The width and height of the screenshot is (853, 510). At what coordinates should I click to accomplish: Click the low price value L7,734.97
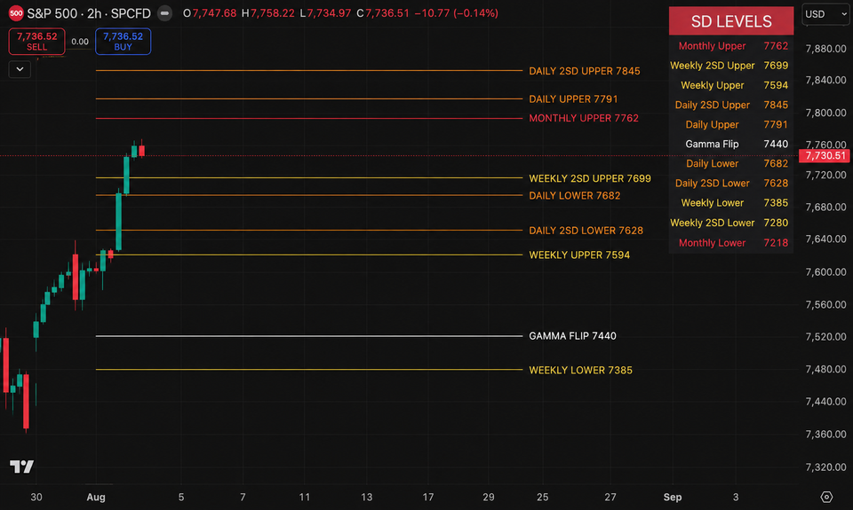click(x=325, y=13)
